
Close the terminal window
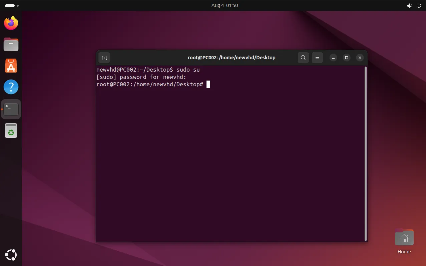click(x=360, y=58)
